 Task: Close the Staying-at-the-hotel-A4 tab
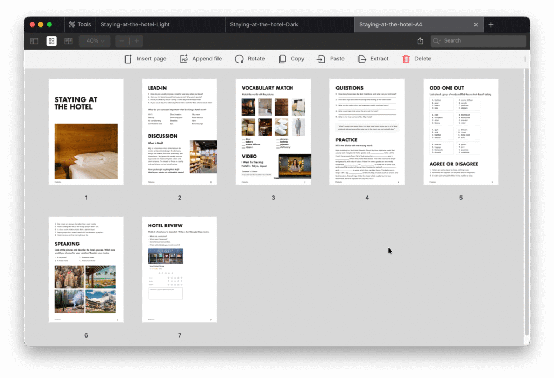(476, 25)
